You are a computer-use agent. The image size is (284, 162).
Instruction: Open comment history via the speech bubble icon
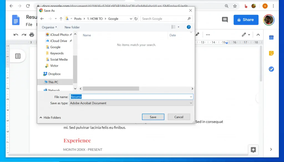[224, 20]
